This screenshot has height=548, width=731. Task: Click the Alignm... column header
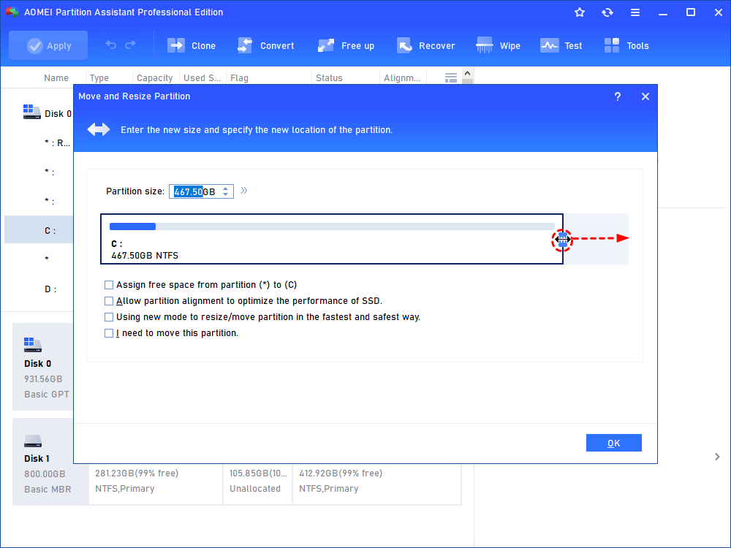coord(402,78)
